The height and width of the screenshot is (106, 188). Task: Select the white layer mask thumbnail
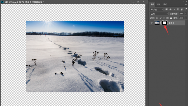coord(165,23)
